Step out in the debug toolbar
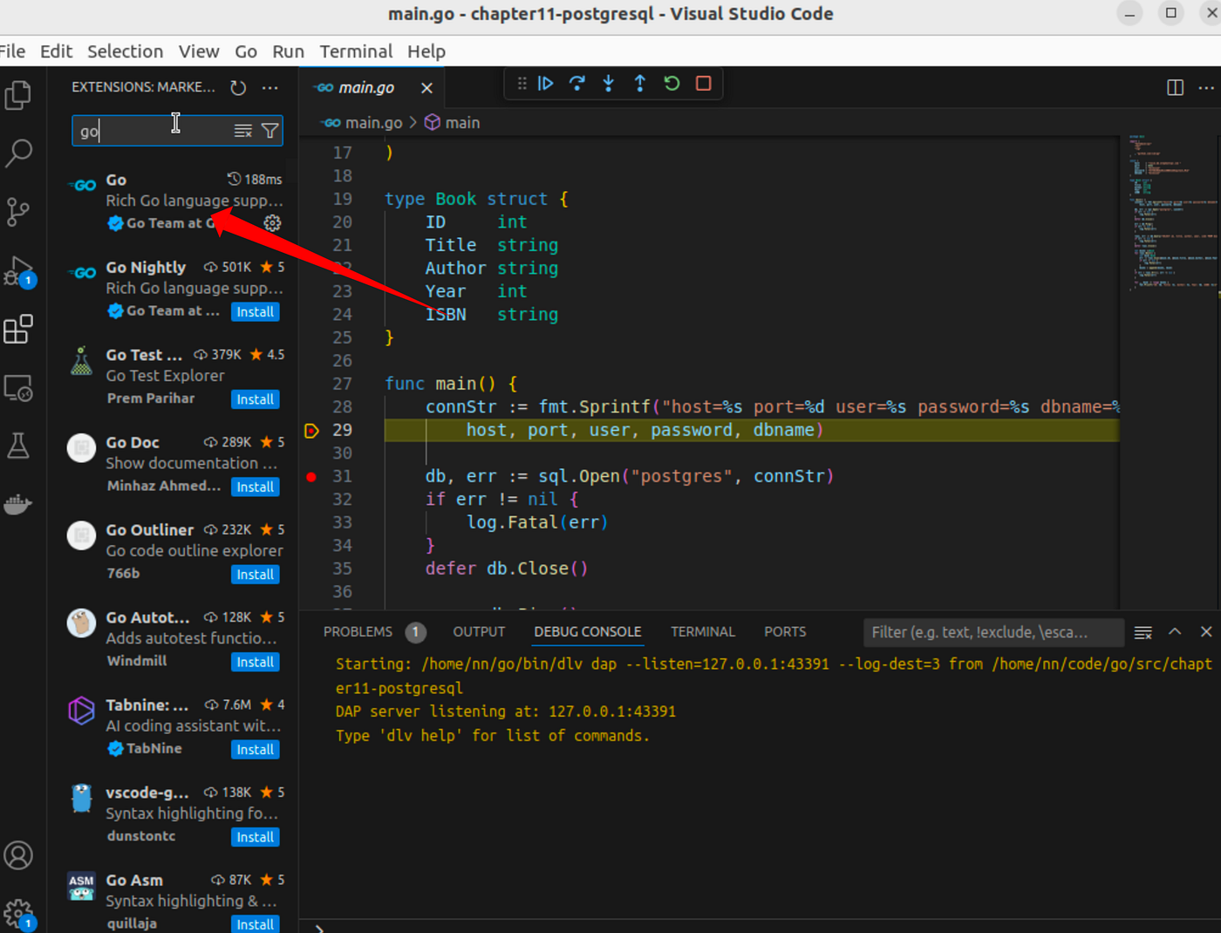The width and height of the screenshot is (1221, 933). click(x=640, y=84)
